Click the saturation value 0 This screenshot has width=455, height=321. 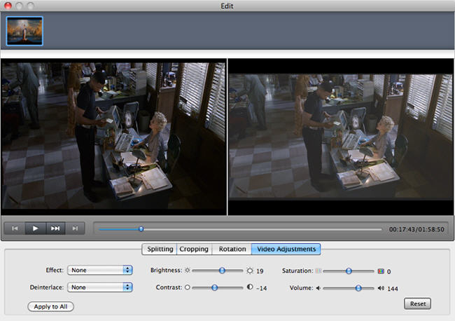(x=388, y=272)
